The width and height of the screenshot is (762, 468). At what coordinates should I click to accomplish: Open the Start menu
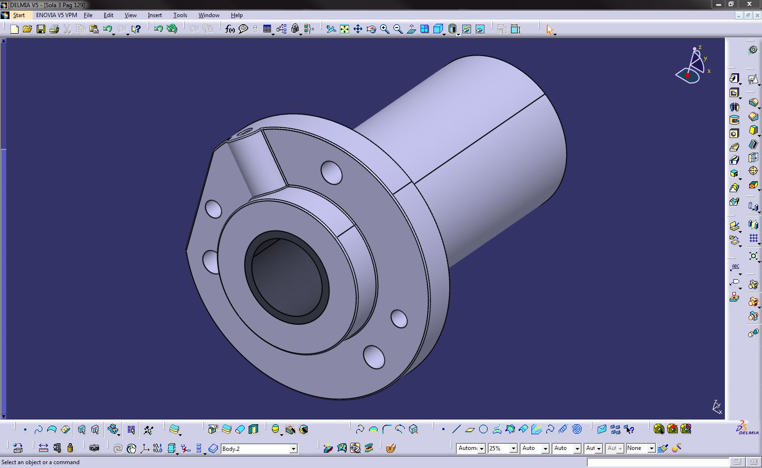[x=19, y=15]
